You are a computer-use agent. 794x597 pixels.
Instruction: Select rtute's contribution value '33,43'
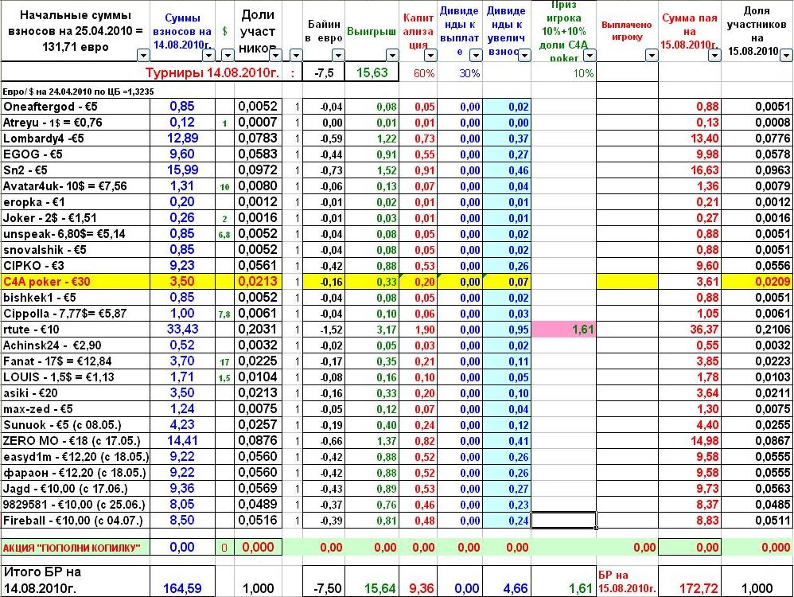pyautogui.click(x=183, y=330)
